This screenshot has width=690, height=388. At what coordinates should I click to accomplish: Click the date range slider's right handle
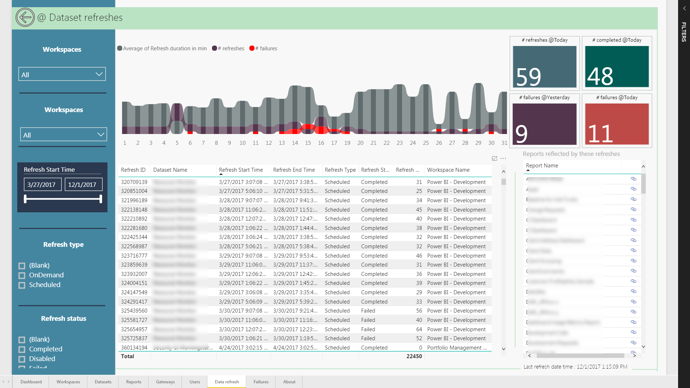(x=101, y=199)
